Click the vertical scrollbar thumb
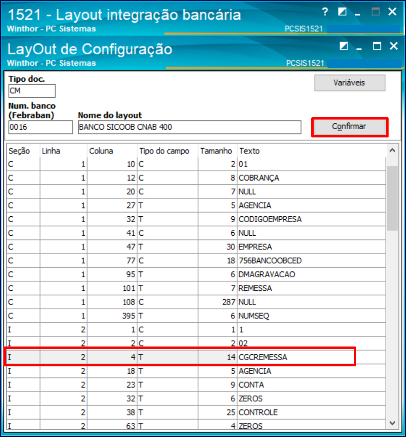 392,198
